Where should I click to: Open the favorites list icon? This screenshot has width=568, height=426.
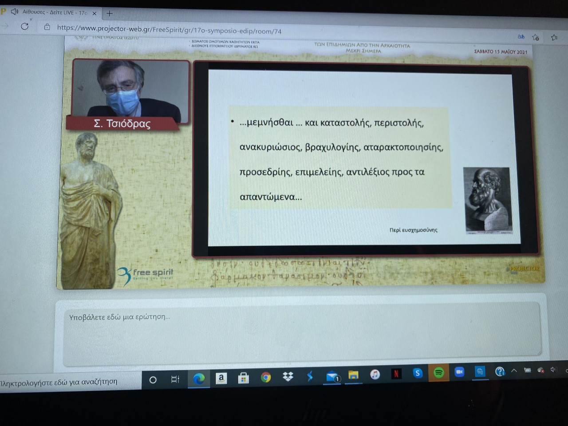(554, 38)
